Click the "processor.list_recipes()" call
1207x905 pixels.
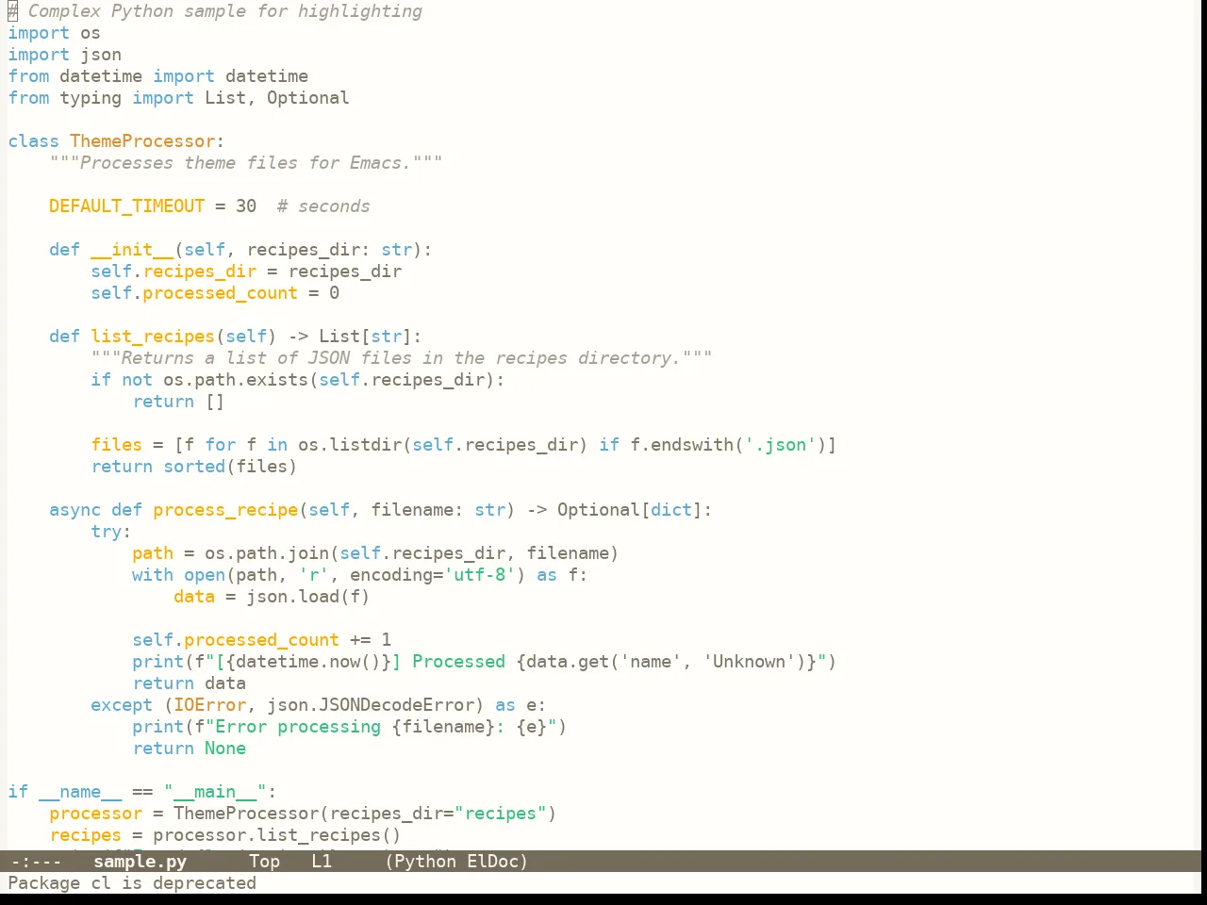coord(277,835)
